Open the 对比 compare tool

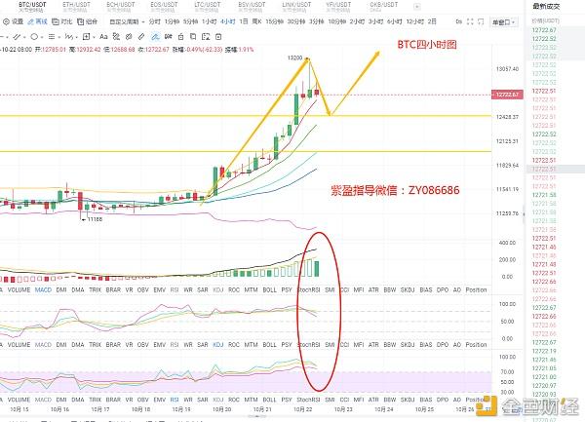[x=62, y=22]
